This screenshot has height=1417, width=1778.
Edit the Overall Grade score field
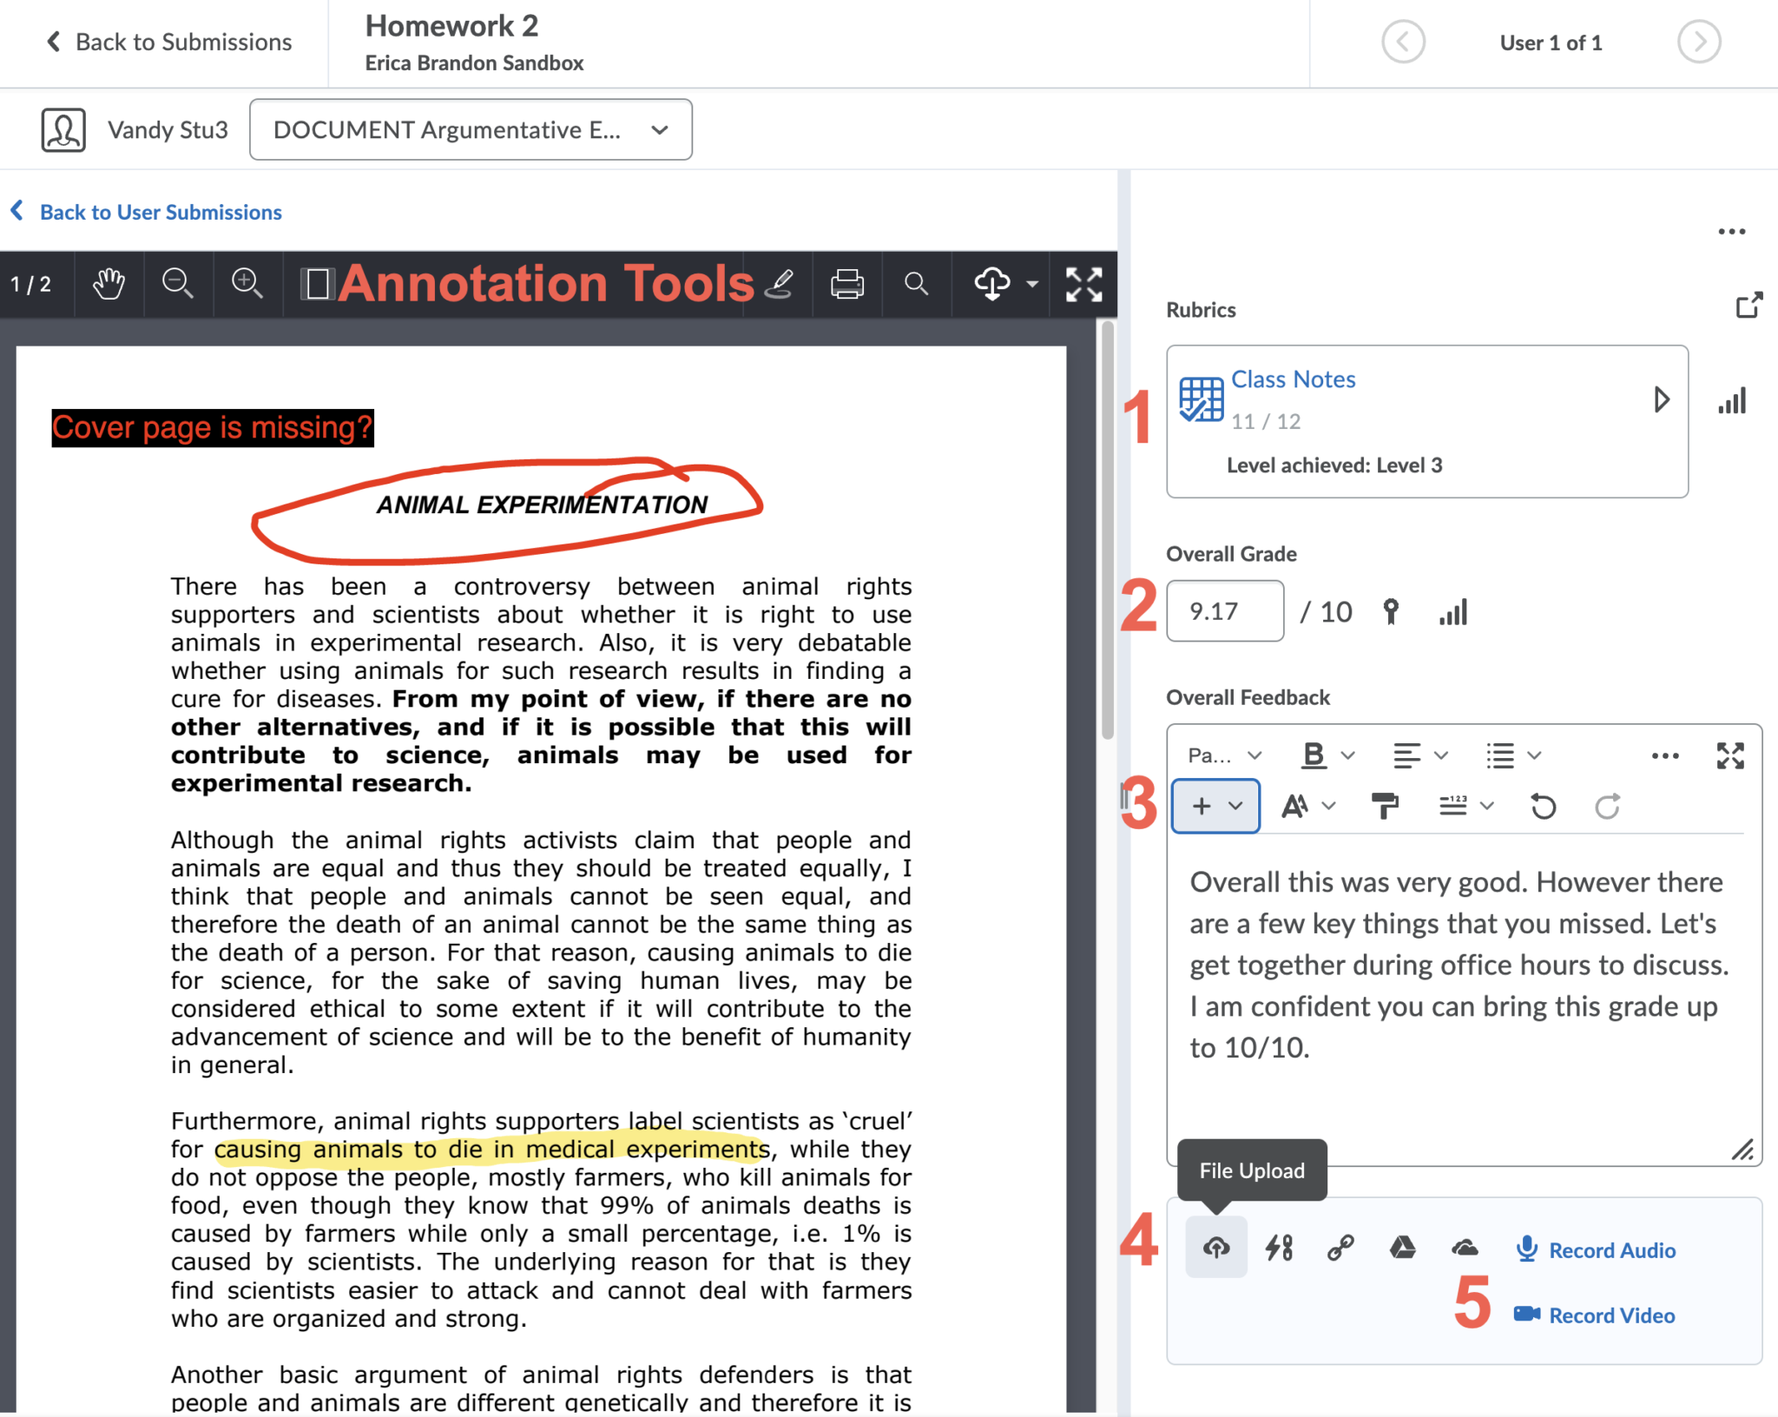(x=1225, y=610)
